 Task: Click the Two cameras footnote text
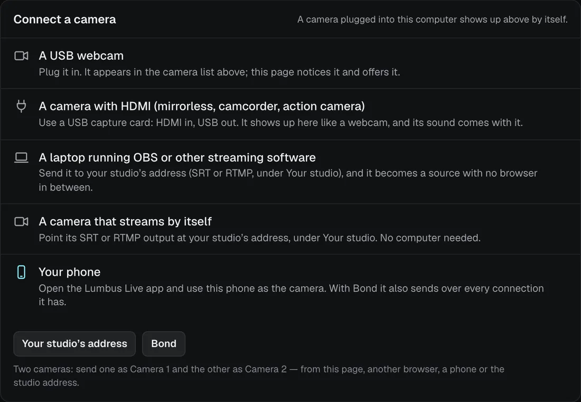pyautogui.click(x=259, y=376)
